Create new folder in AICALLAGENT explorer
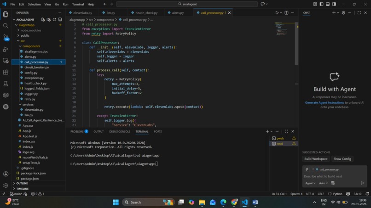This screenshot has width=371, height=208. click(x=48, y=20)
